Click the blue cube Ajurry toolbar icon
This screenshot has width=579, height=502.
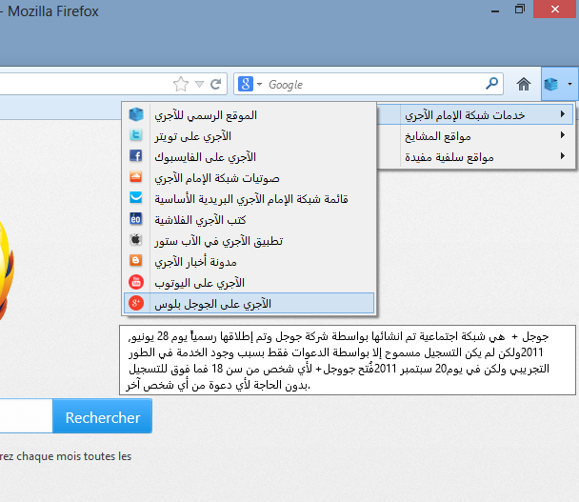[551, 84]
